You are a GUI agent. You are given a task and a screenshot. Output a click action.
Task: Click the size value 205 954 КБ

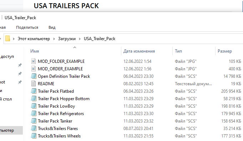pyautogui.click(x=231, y=91)
